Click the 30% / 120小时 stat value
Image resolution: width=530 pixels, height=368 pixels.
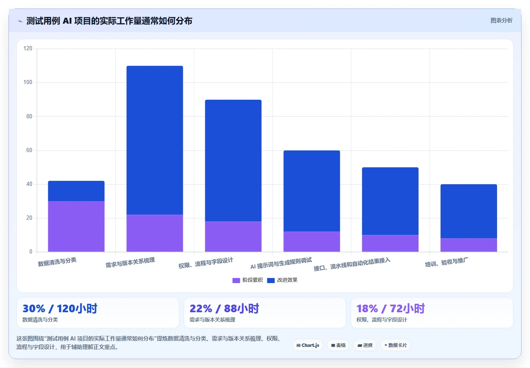(x=60, y=308)
